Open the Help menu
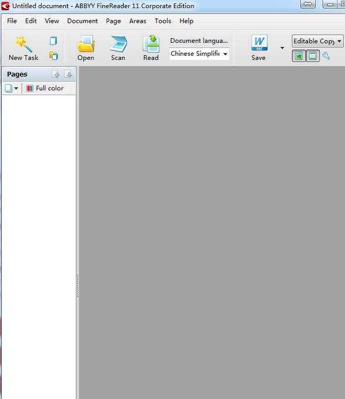This screenshot has width=345, height=399. (x=186, y=21)
